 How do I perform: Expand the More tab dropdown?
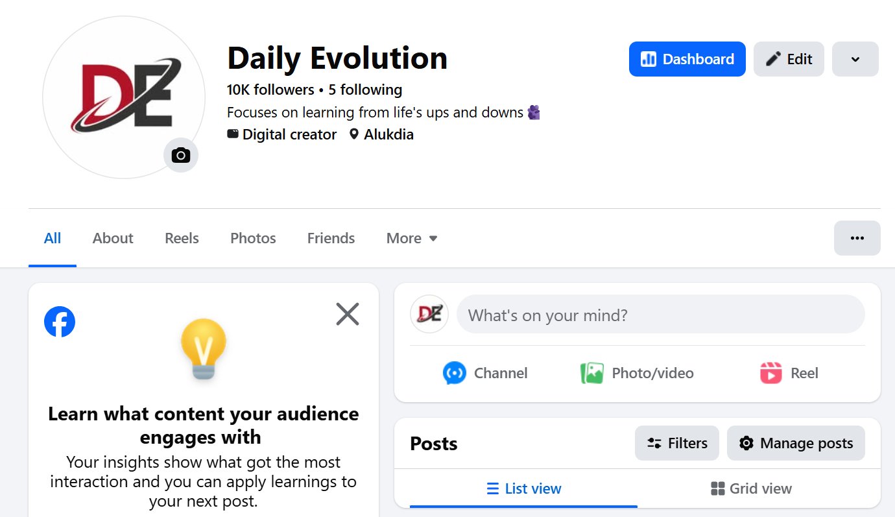pos(412,238)
